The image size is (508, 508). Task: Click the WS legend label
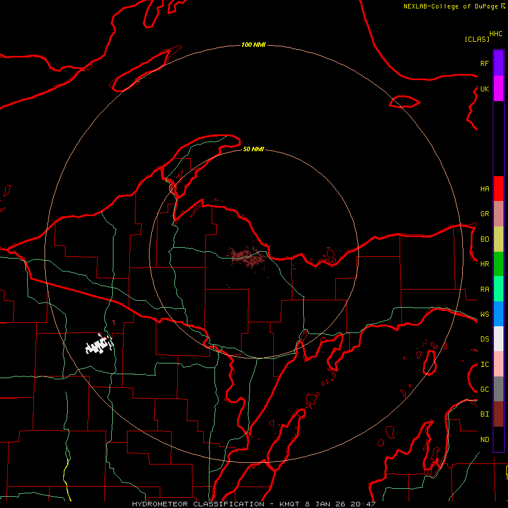click(484, 314)
